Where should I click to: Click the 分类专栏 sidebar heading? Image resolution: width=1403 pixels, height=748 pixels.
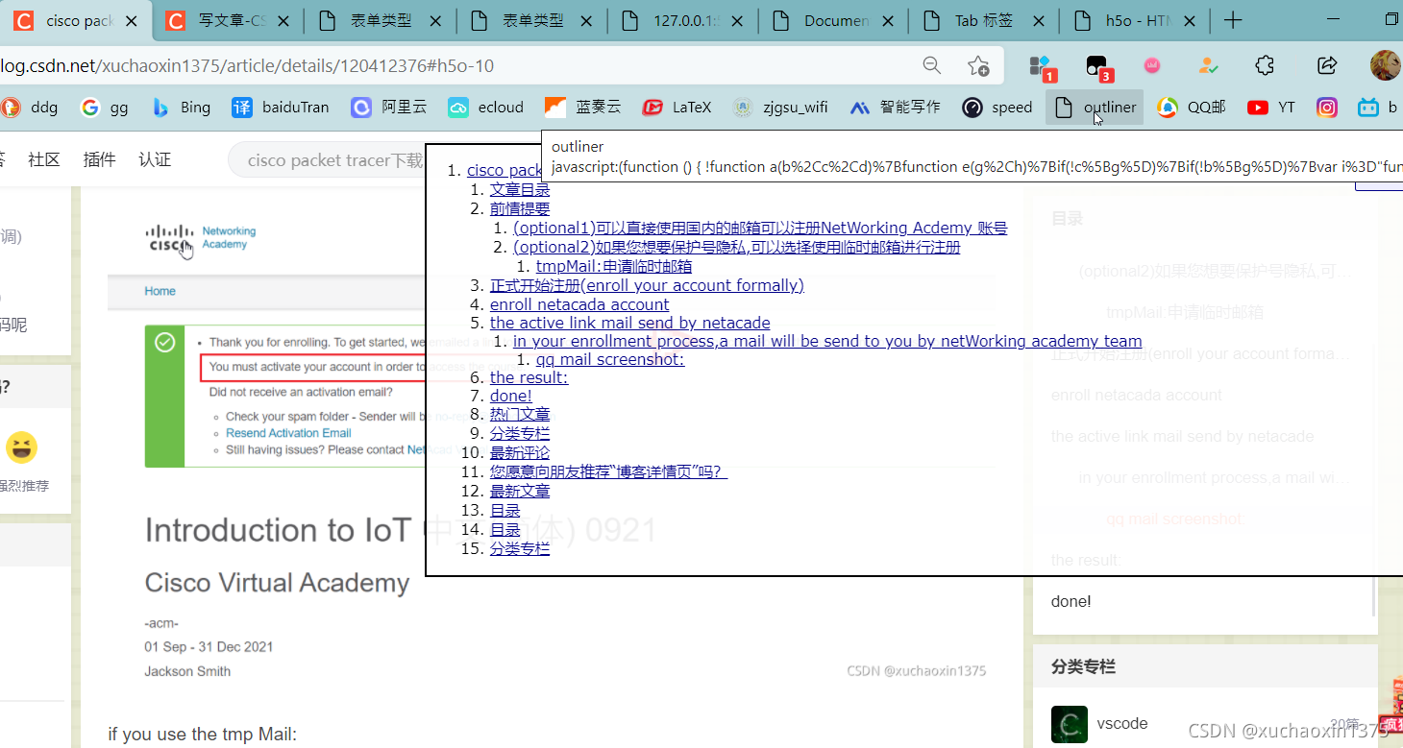pos(1083,666)
